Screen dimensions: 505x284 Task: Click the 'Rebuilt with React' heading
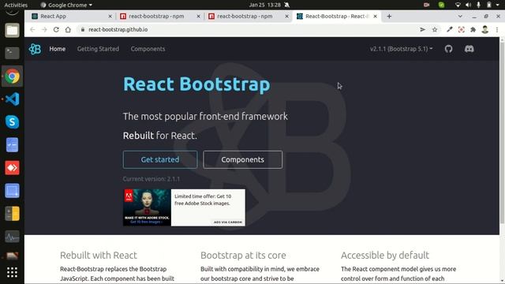pyautogui.click(x=99, y=256)
